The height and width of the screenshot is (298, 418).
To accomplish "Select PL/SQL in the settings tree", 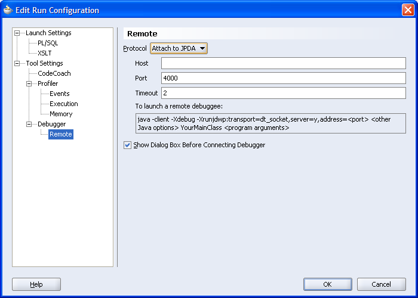I will click(x=48, y=43).
